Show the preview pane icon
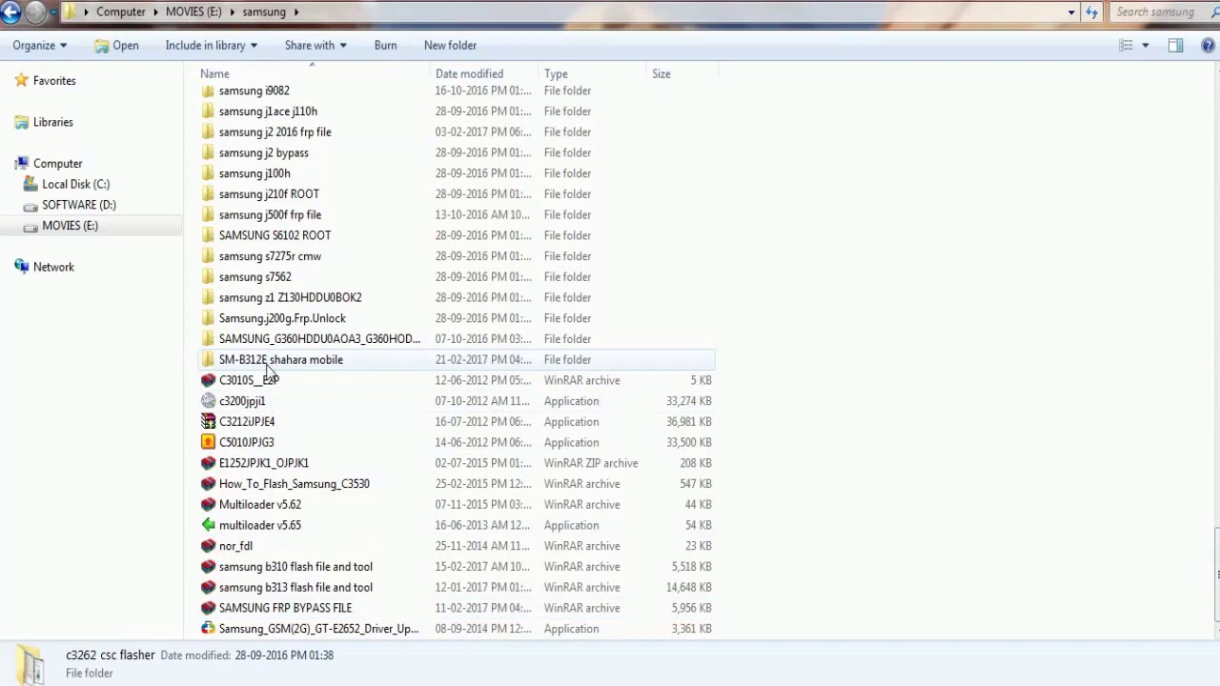Image resolution: width=1220 pixels, height=686 pixels. (x=1175, y=45)
